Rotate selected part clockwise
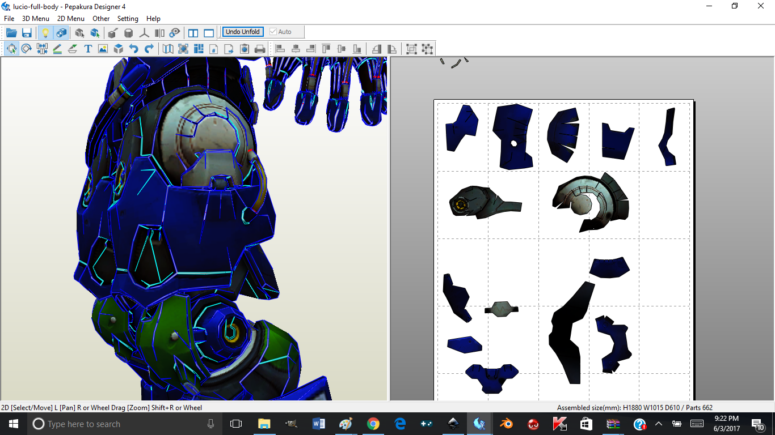The image size is (775, 435). [391, 49]
